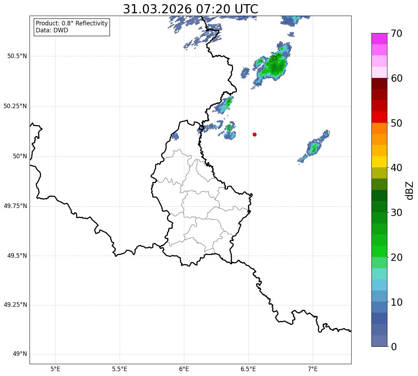Click the colorbar tick label "20"
Image resolution: width=418 pixels, height=376 pixels.
(x=396, y=257)
